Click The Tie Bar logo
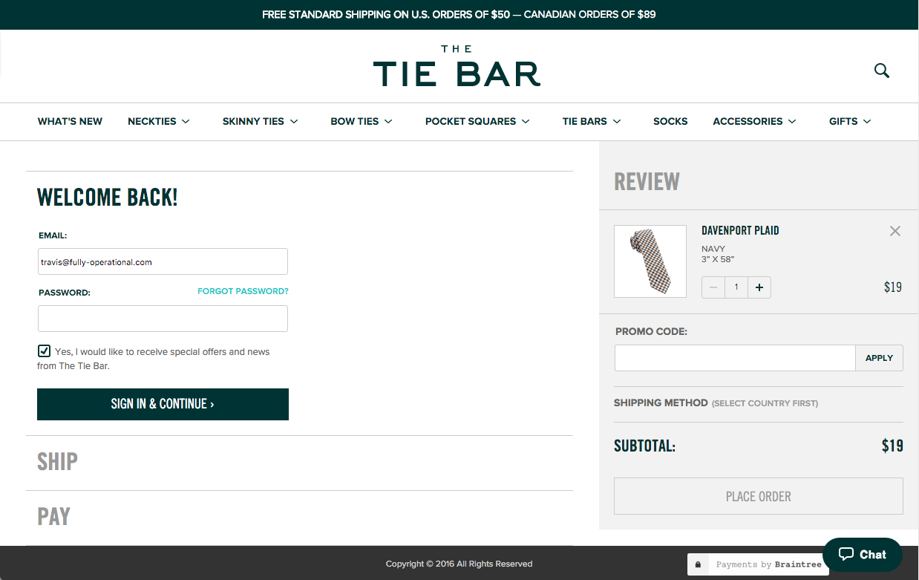Viewport: 919px width, 580px height. pos(457,67)
